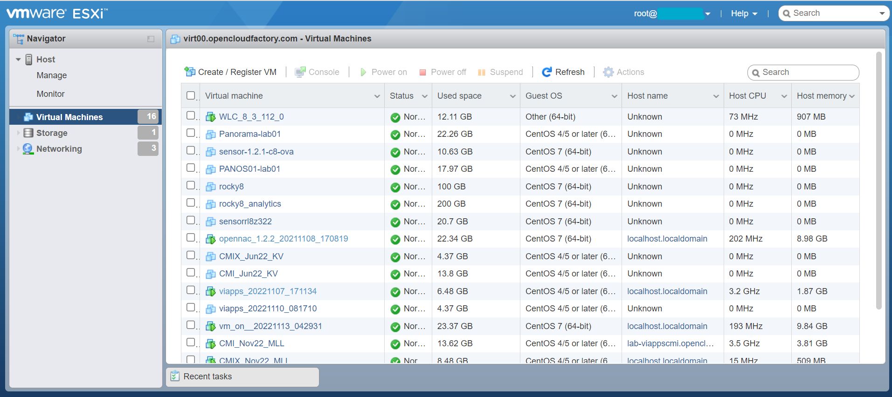This screenshot has width=892, height=397.
Task: Click the green status check for rocky8
Action: (x=395, y=187)
